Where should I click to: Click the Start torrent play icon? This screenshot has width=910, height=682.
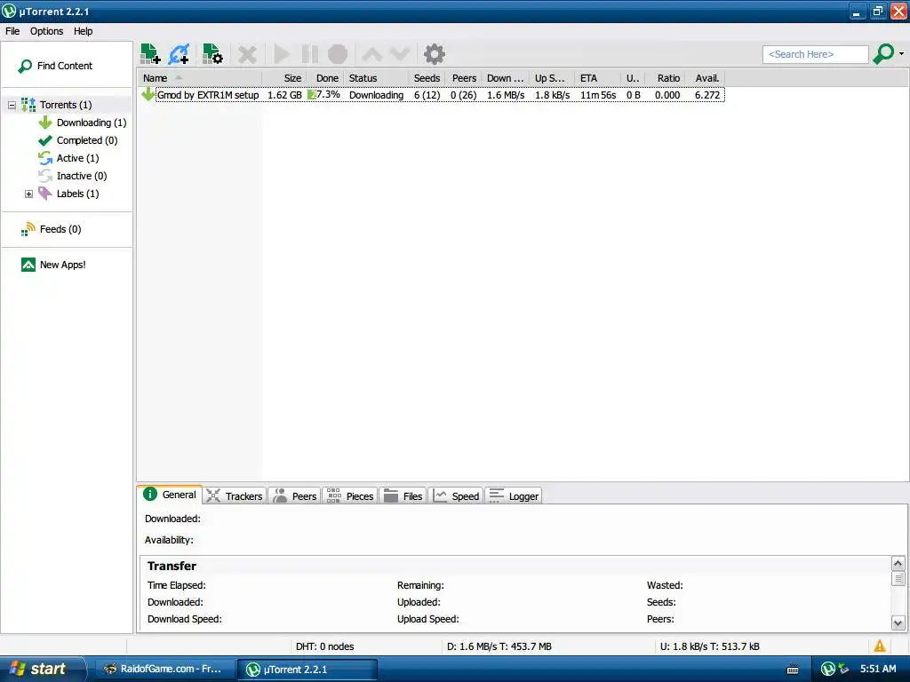pos(282,54)
